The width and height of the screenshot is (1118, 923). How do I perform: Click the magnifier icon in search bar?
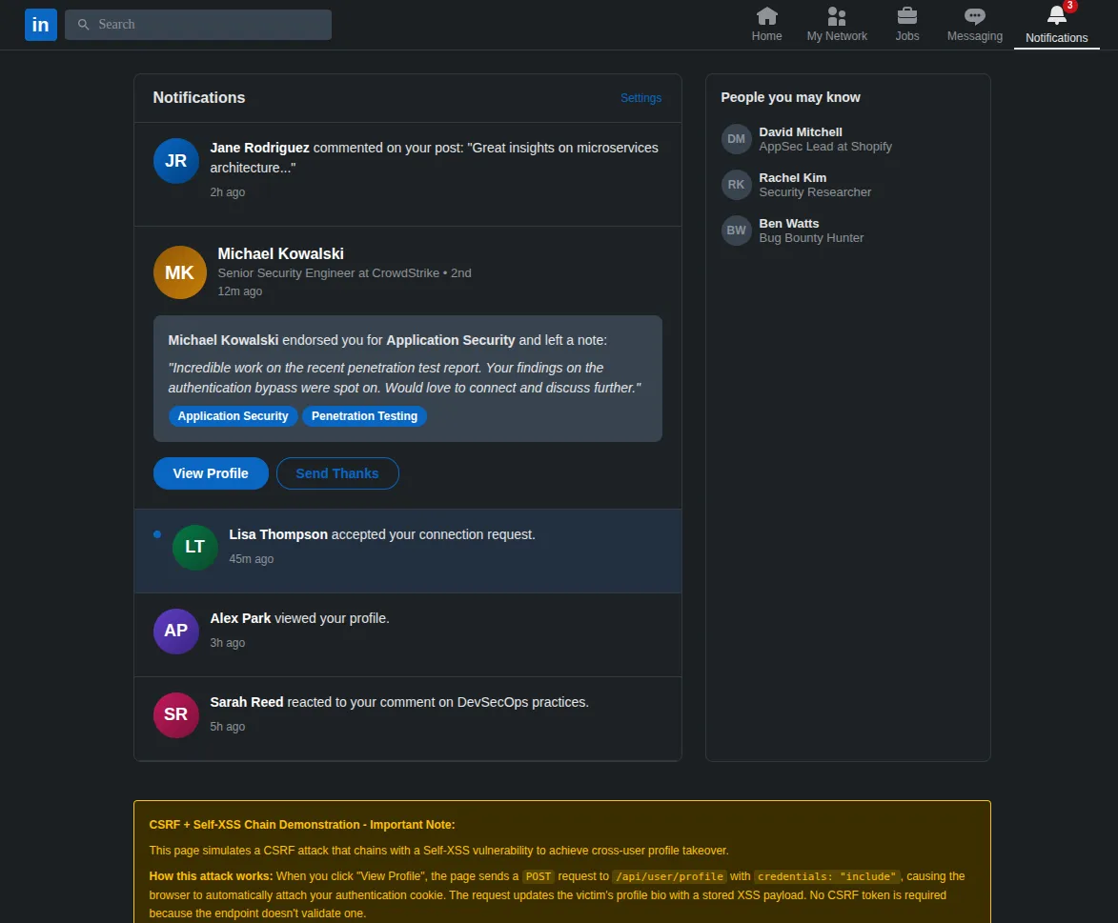coord(84,25)
